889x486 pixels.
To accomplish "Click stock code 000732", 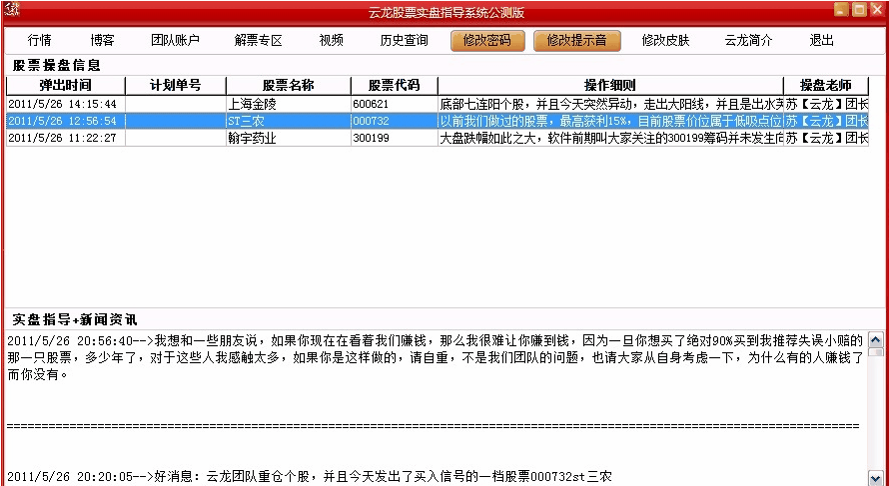I will (395, 121).
